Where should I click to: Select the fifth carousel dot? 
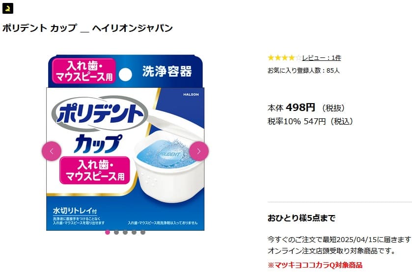tap(143, 232)
